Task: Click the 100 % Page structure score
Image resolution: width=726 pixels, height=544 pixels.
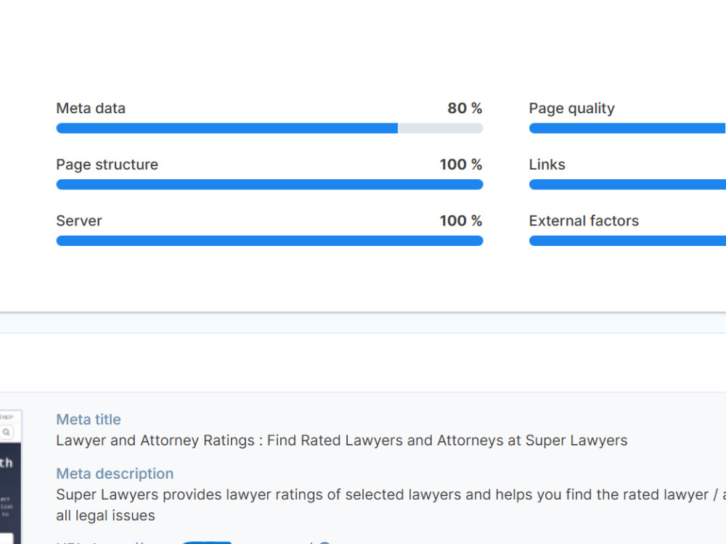Action: click(x=461, y=165)
